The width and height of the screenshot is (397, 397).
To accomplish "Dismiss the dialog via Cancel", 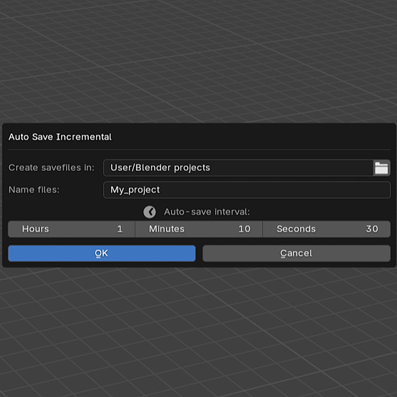I will coord(296,253).
